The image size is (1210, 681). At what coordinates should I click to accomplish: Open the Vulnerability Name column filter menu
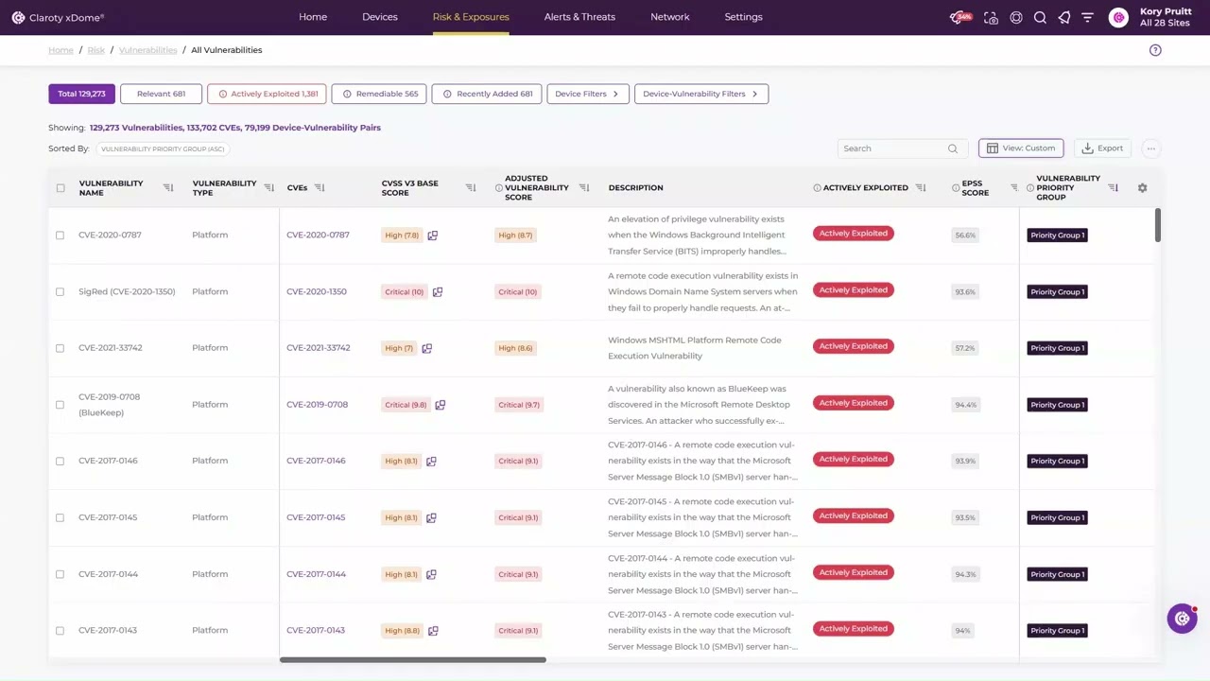[x=168, y=187]
